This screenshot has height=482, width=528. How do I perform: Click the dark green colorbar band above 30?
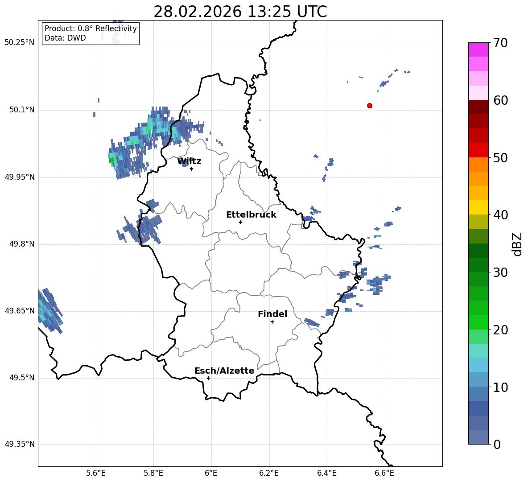[x=478, y=251]
